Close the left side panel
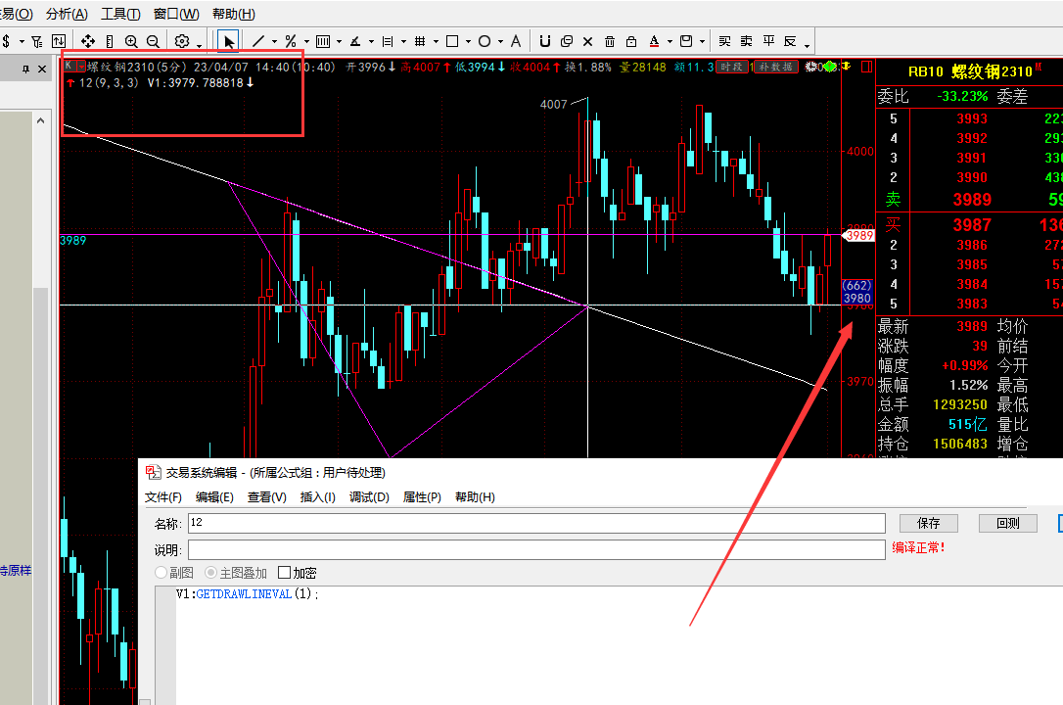 coord(42,70)
